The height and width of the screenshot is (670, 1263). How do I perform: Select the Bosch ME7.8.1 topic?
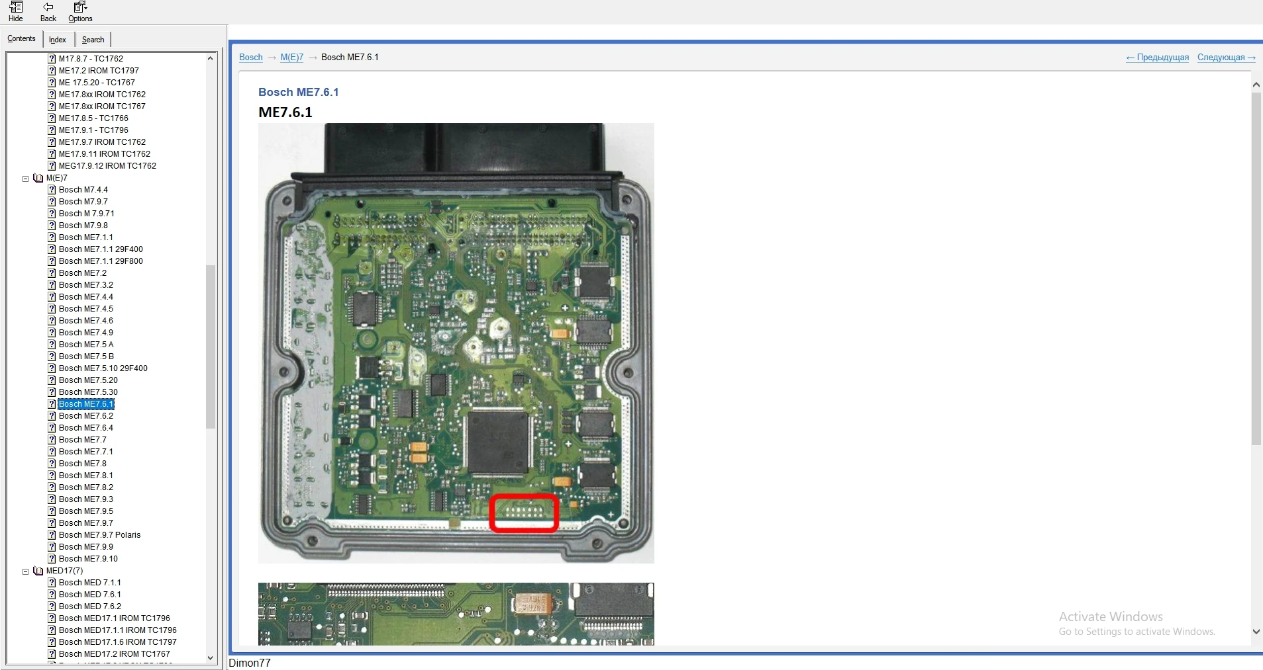(x=86, y=476)
